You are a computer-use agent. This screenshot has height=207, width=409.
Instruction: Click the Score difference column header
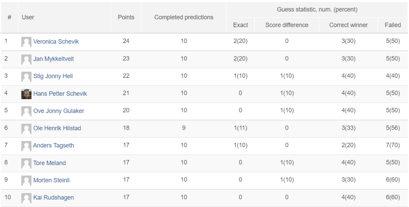(287, 25)
